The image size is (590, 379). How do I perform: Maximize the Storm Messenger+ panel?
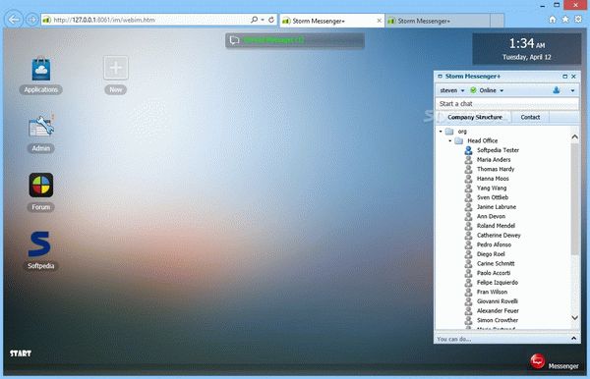564,77
